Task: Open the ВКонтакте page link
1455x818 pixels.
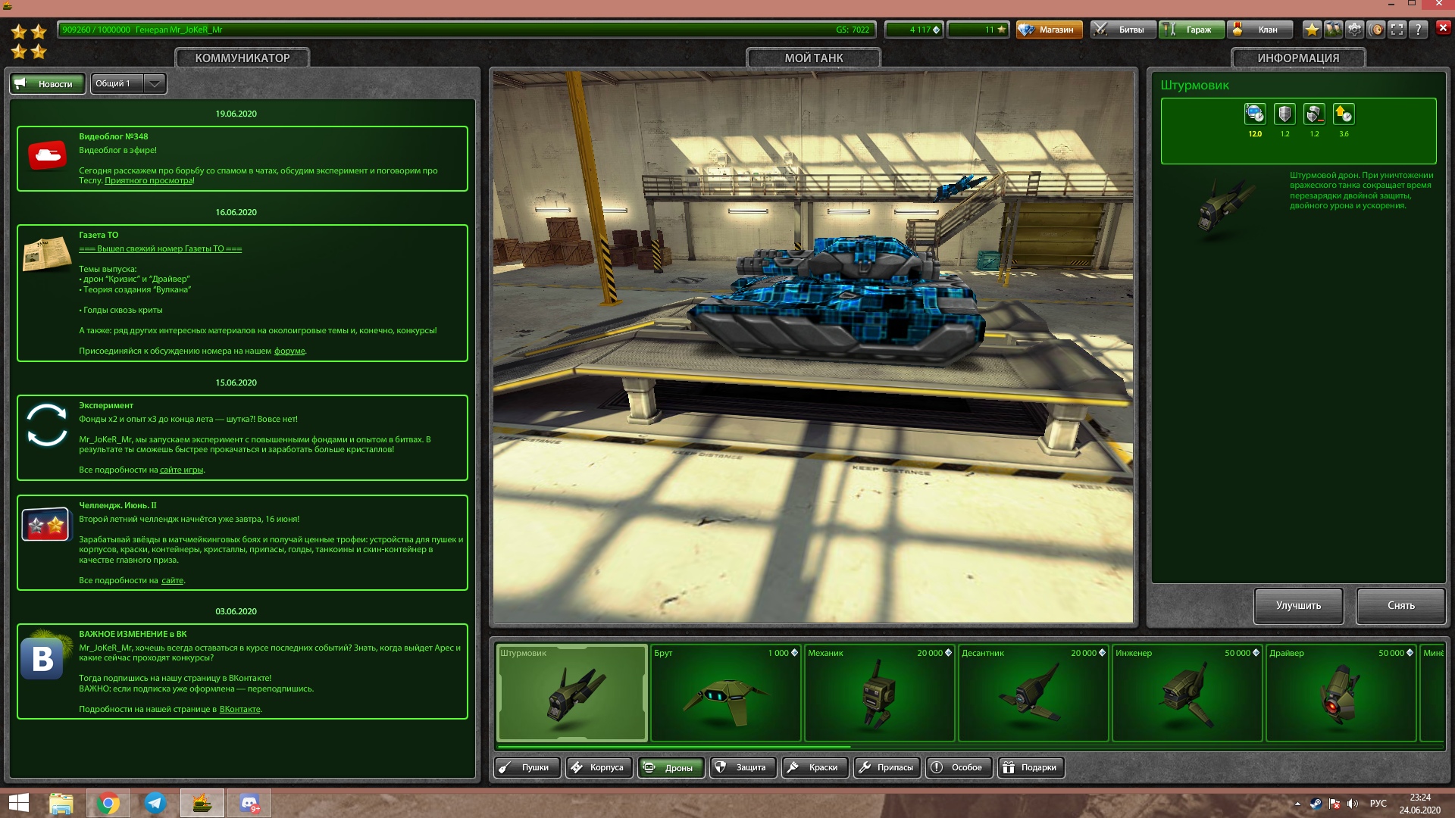Action: coord(239,710)
